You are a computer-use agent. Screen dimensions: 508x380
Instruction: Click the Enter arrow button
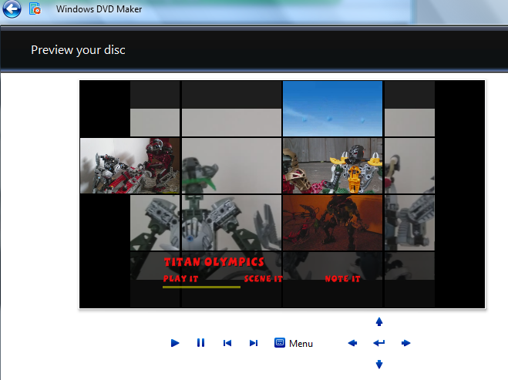379,343
